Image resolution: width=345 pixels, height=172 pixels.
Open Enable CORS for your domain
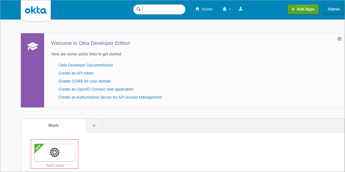pyautogui.click(x=85, y=81)
